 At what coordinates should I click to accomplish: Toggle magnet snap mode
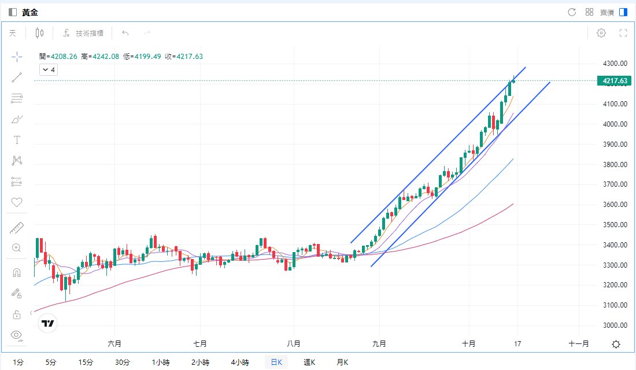click(17, 272)
